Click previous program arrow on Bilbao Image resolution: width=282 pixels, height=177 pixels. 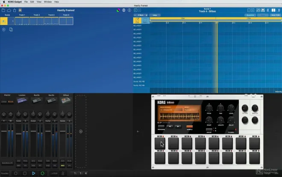(170, 126)
